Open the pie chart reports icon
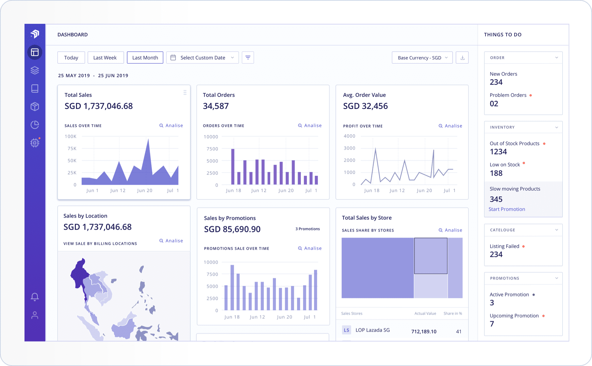 coord(35,124)
